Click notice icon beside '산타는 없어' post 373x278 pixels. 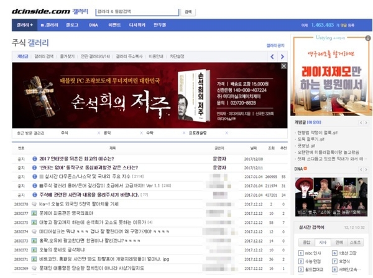tap(34, 168)
